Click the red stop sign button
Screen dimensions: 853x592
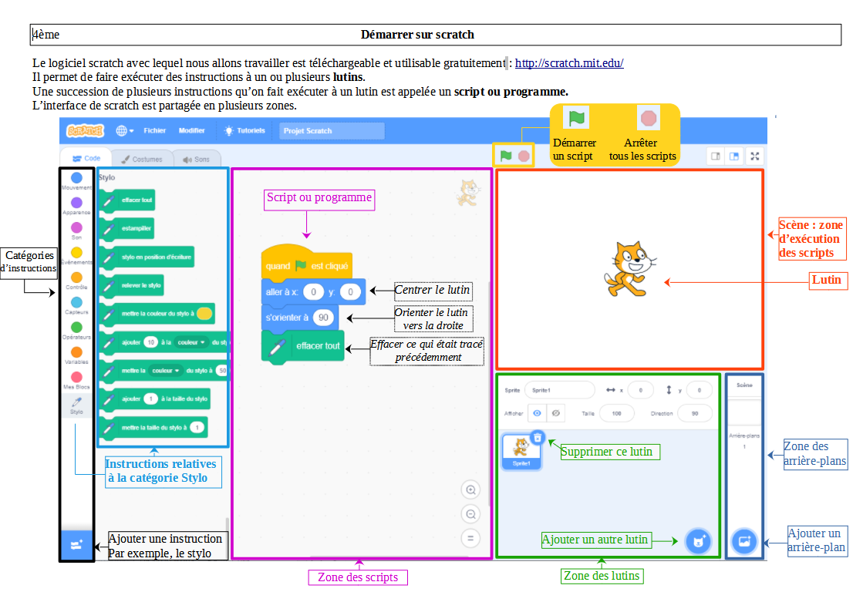[x=524, y=156]
